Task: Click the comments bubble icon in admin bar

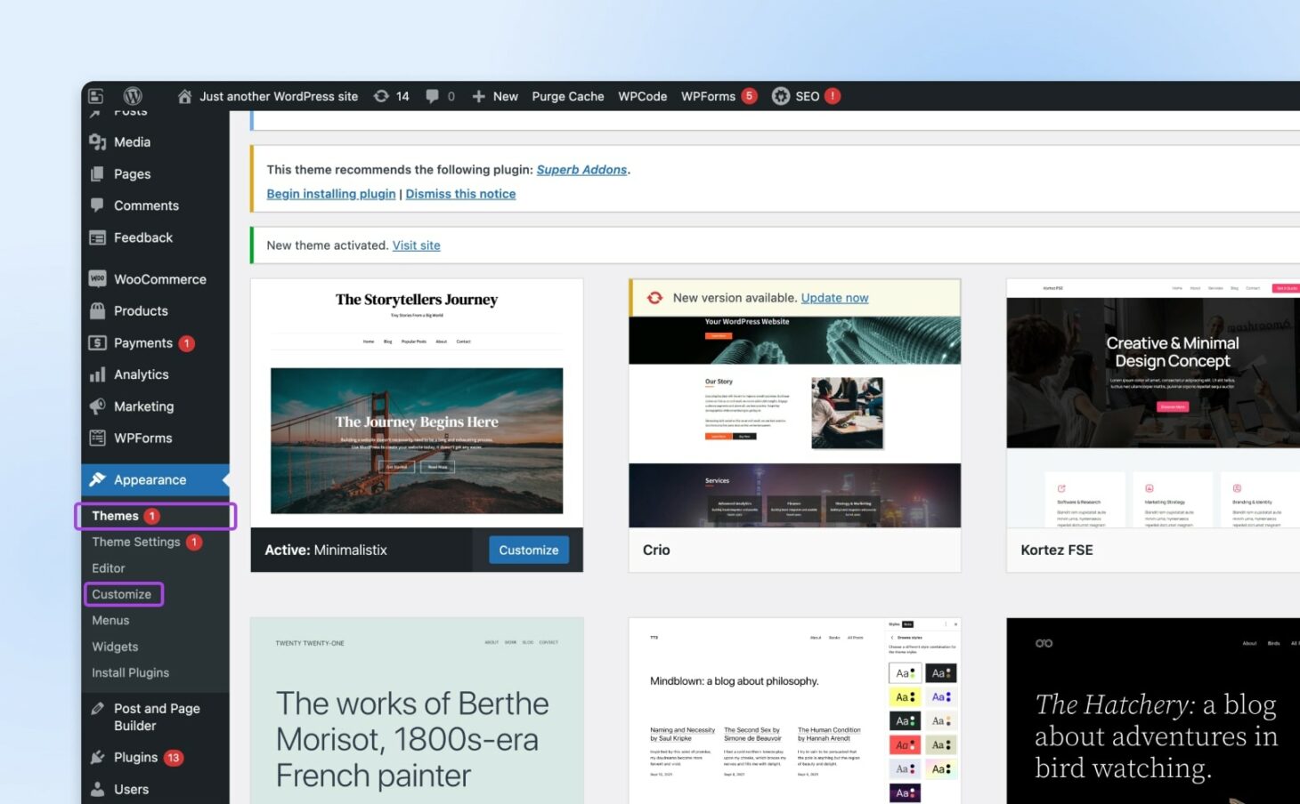Action: [434, 95]
